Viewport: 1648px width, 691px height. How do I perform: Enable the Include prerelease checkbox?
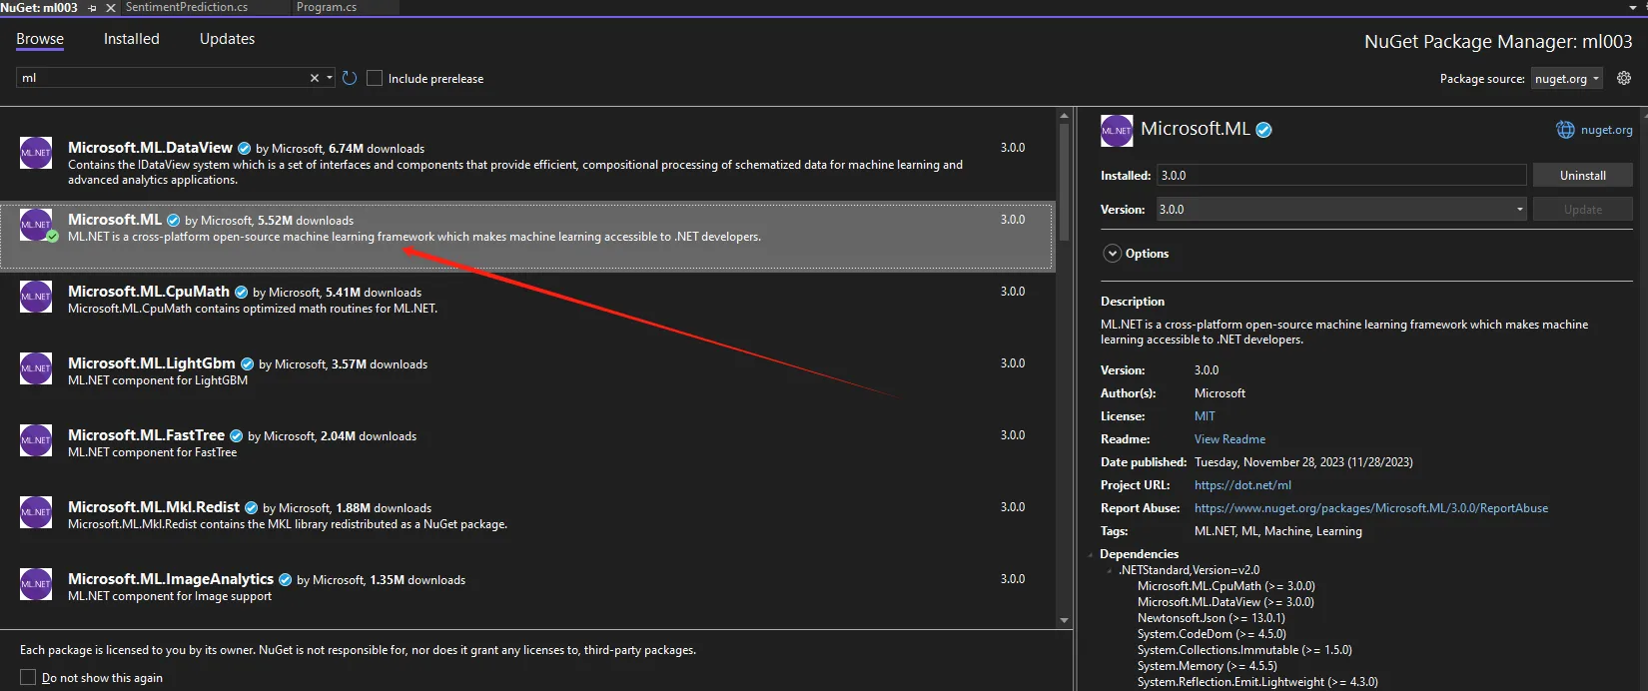tap(375, 78)
